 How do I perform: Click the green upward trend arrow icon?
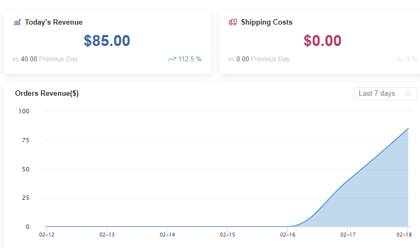172,59
